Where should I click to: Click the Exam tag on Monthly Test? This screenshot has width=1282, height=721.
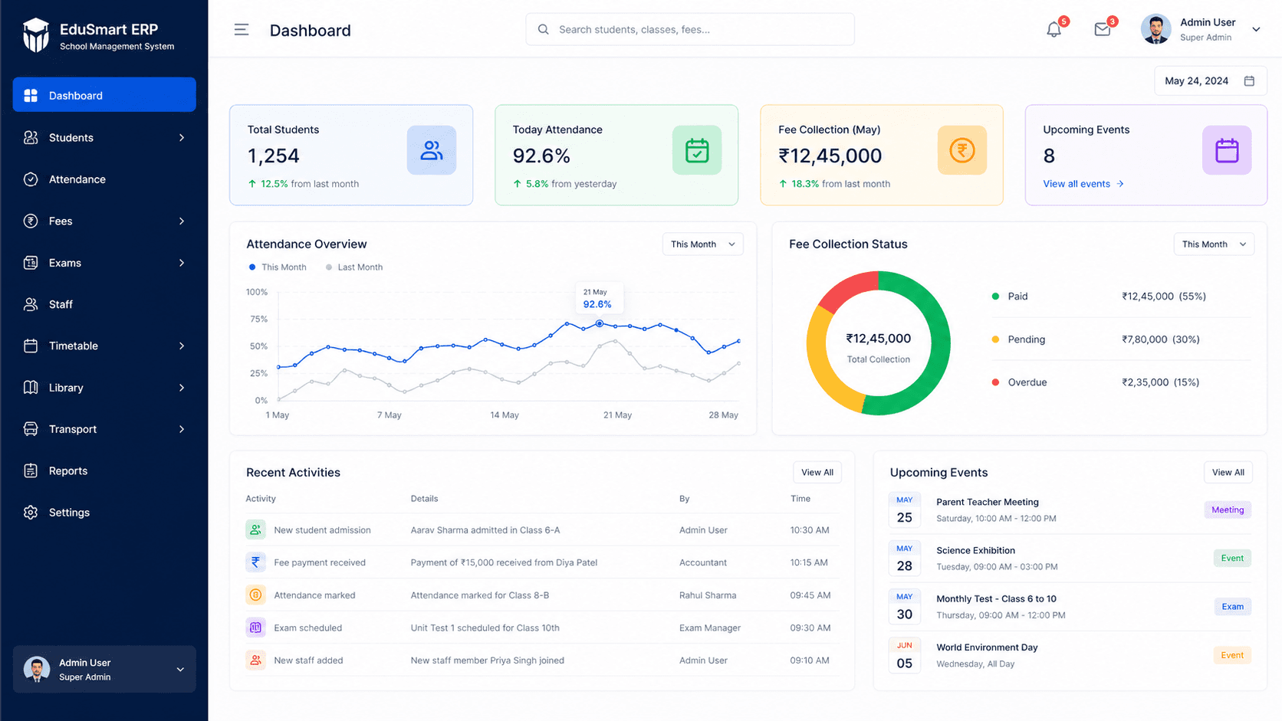[x=1232, y=607]
